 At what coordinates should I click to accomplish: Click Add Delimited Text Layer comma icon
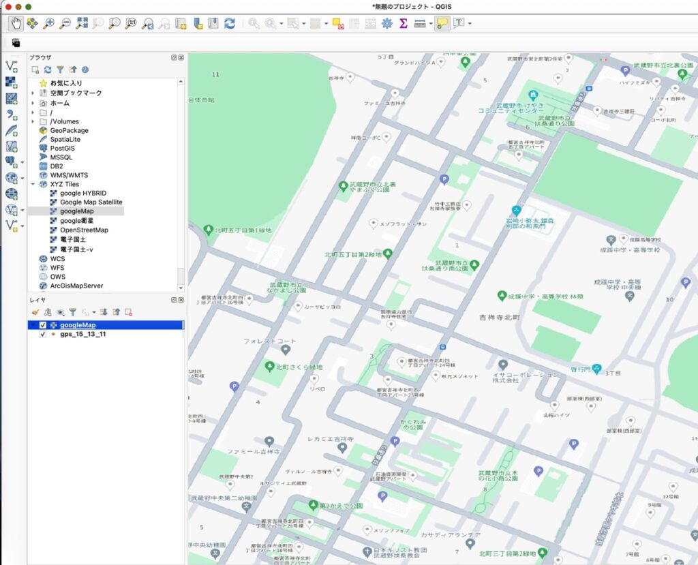12,114
